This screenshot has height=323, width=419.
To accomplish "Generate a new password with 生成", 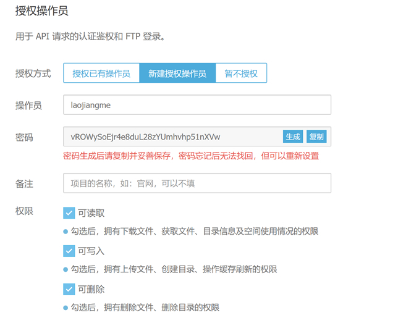I will pyautogui.click(x=293, y=136).
